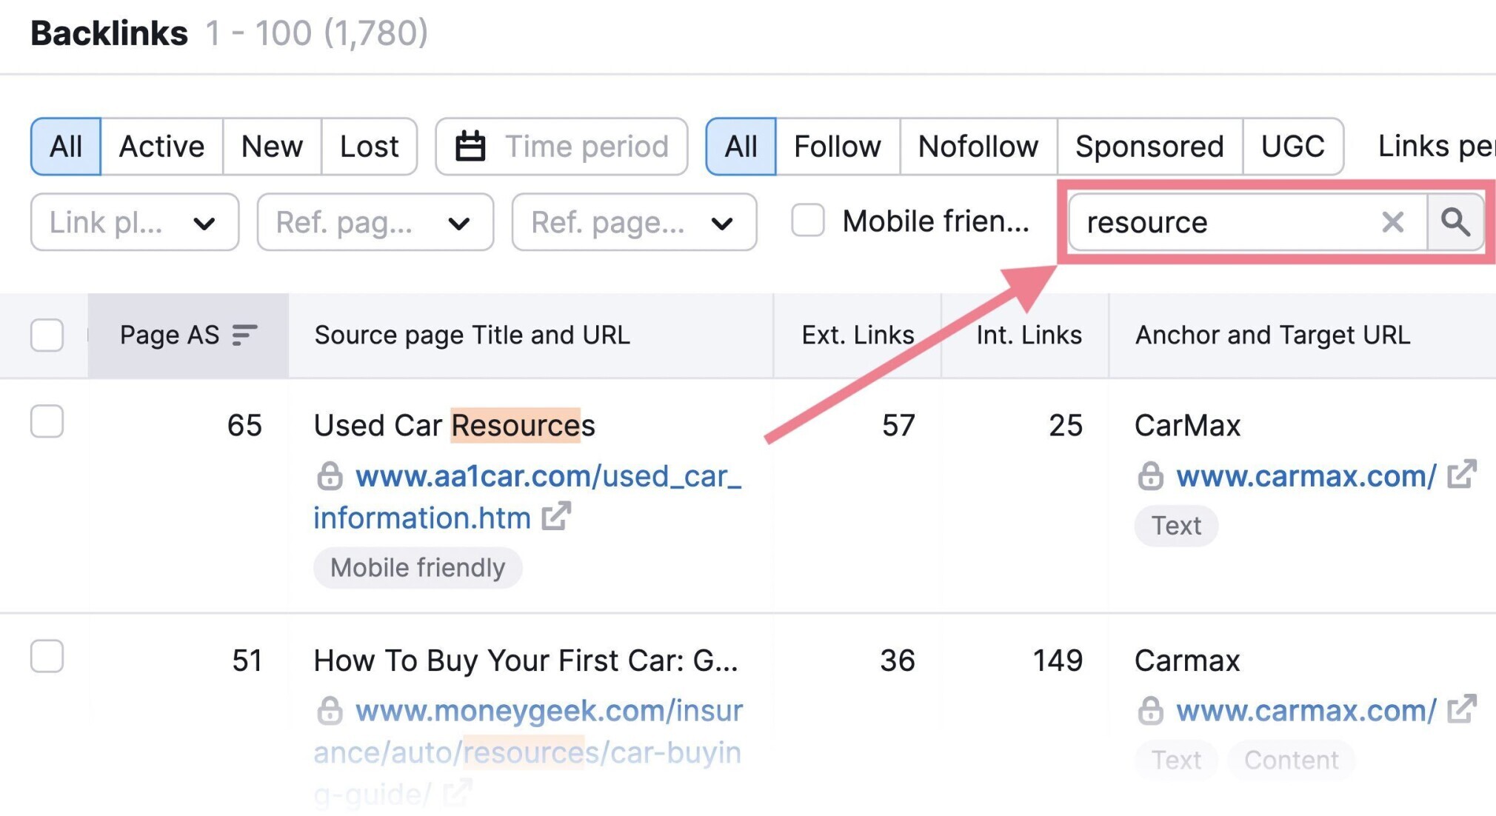Check the second backlink row checkbox

point(46,658)
